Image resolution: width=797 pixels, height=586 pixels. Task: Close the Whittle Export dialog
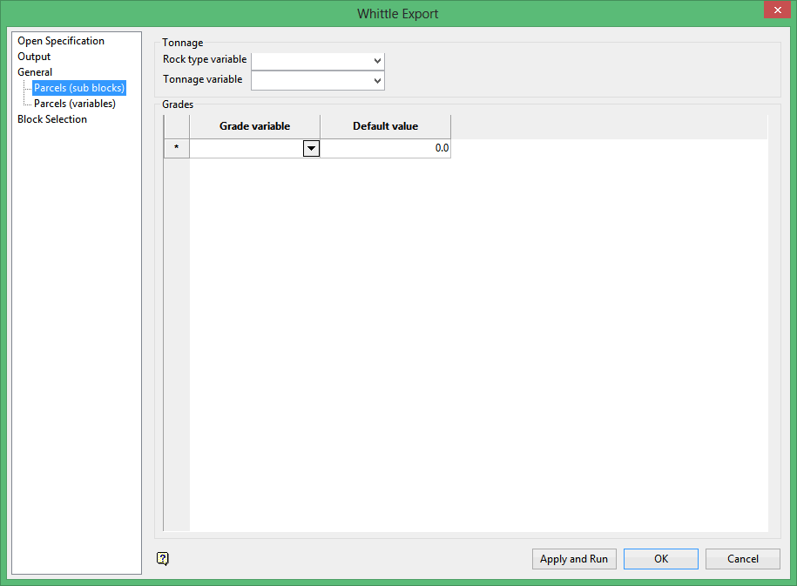(777, 10)
